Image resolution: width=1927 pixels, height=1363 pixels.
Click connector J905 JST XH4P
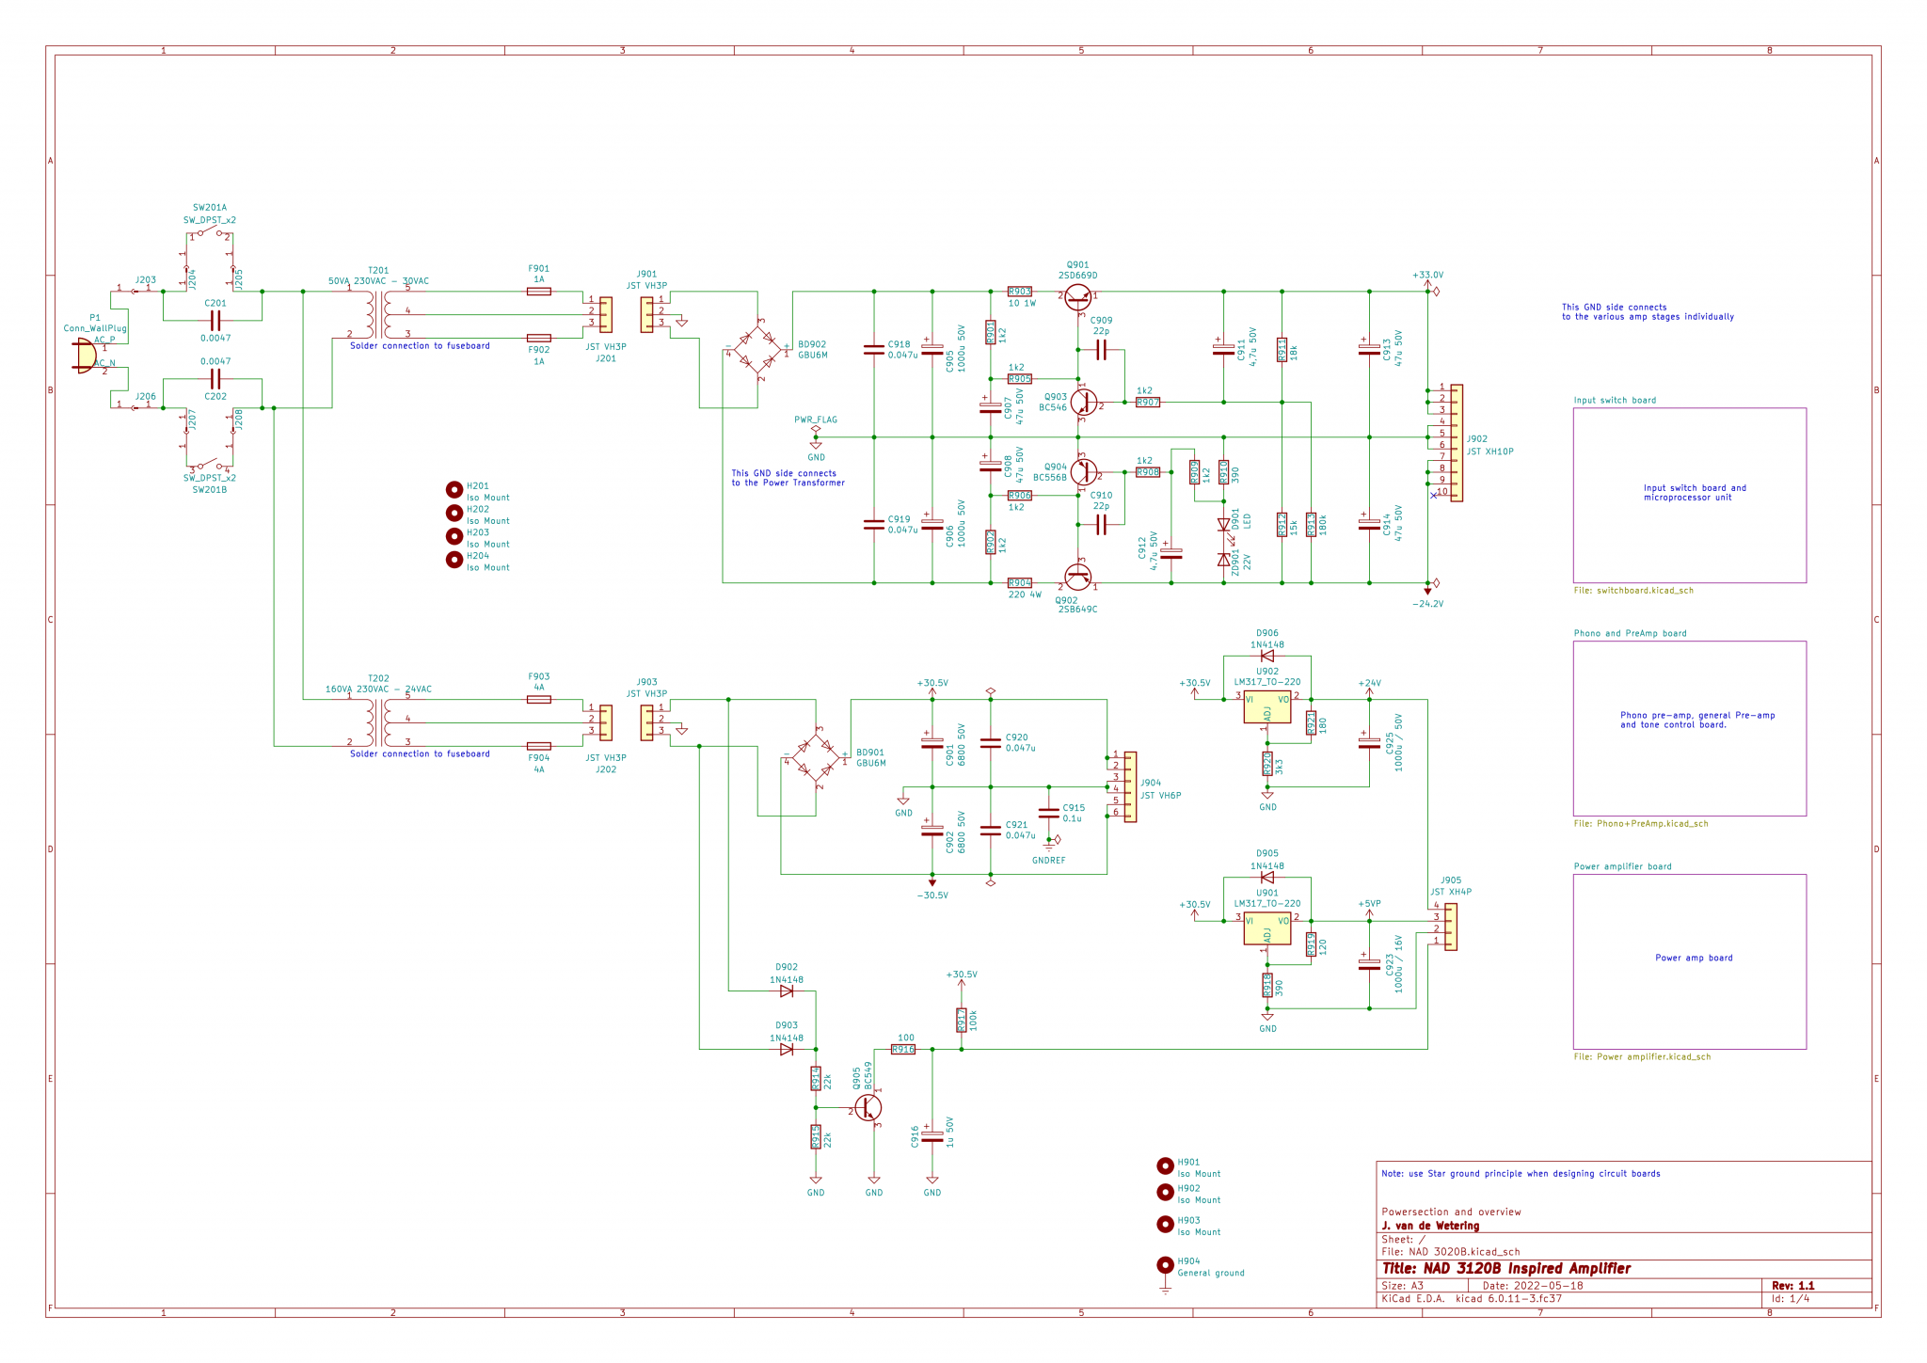(1450, 927)
